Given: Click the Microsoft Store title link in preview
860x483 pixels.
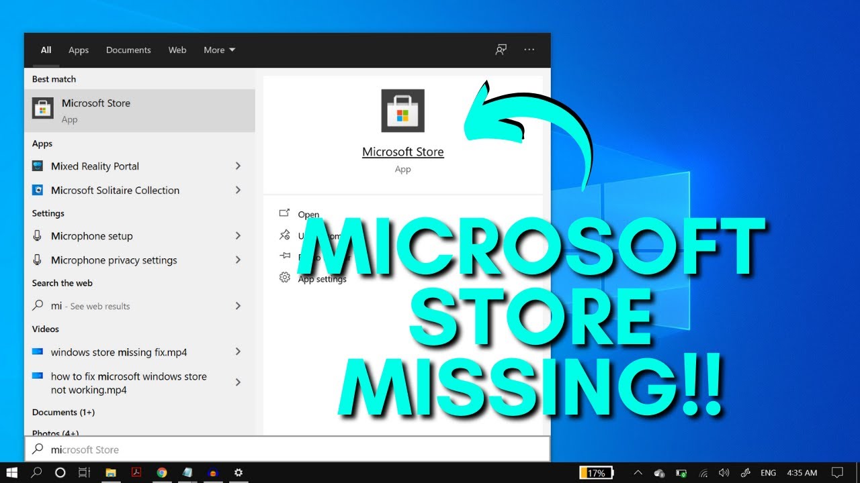Looking at the screenshot, I should 403,152.
